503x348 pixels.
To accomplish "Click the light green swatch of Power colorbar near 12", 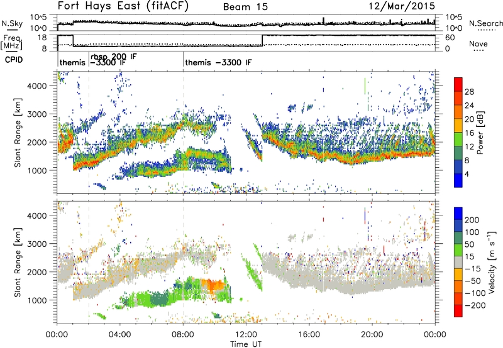I will pyautogui.click(x=458, y=139).
